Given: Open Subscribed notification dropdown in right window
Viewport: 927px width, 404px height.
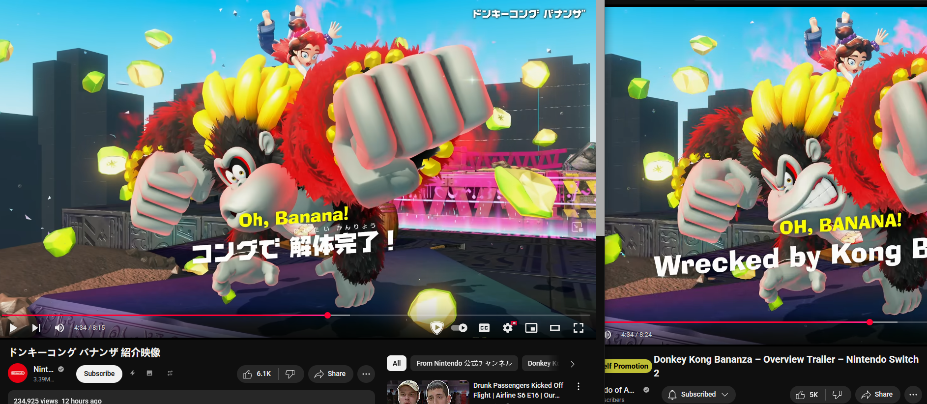Looking at the screenshot, I should [698, 395].
